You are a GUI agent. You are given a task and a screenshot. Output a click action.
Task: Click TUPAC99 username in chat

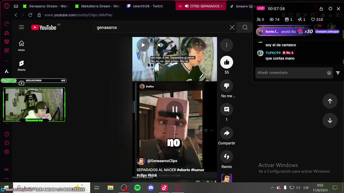(x=273, y=53)
